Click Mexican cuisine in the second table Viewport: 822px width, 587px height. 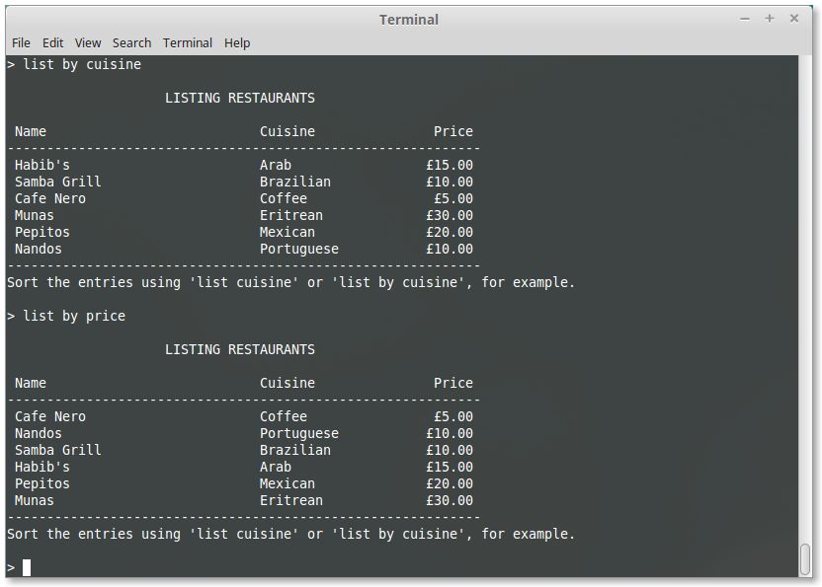[288, 483]
